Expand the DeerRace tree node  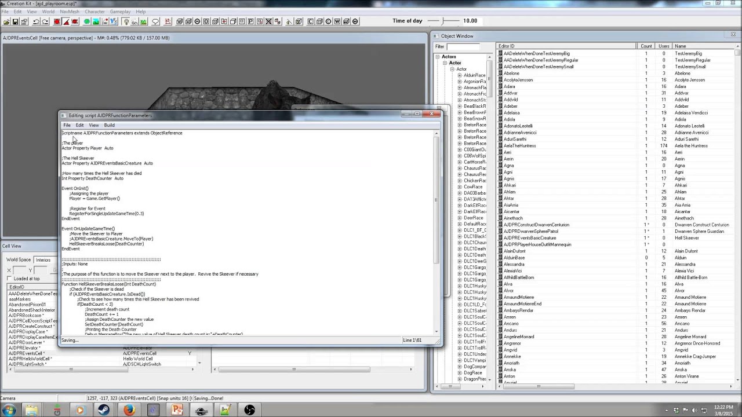(460, 218)
